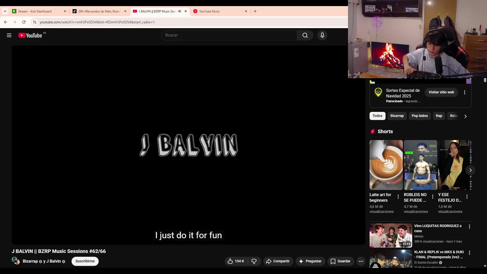Go back in browser
This screenshot has height=274, width=487.
point(6,22)
